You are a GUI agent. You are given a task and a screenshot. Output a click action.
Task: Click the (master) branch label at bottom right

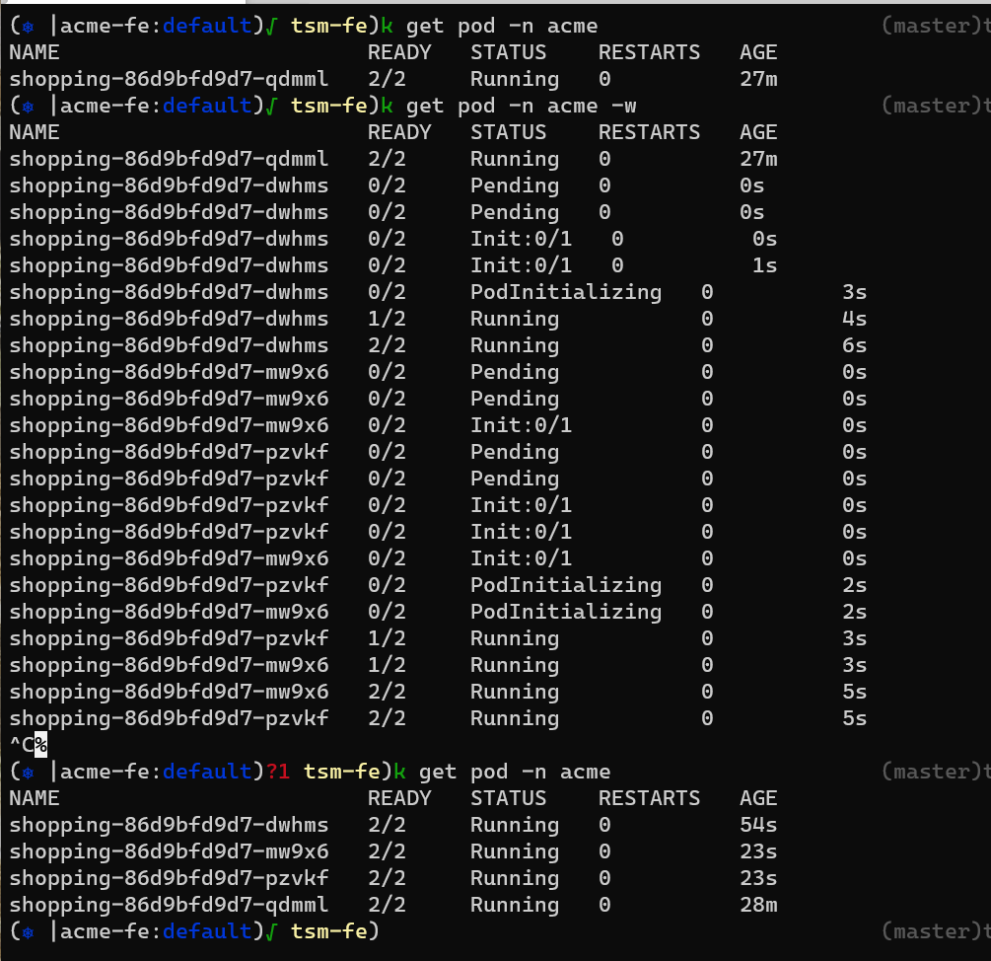tap(927, 931)
